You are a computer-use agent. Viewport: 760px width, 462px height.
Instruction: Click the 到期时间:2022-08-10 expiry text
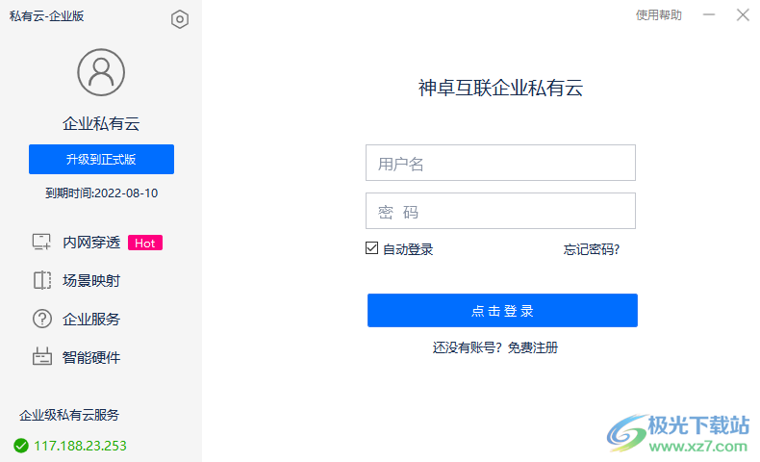coord(101,193)
